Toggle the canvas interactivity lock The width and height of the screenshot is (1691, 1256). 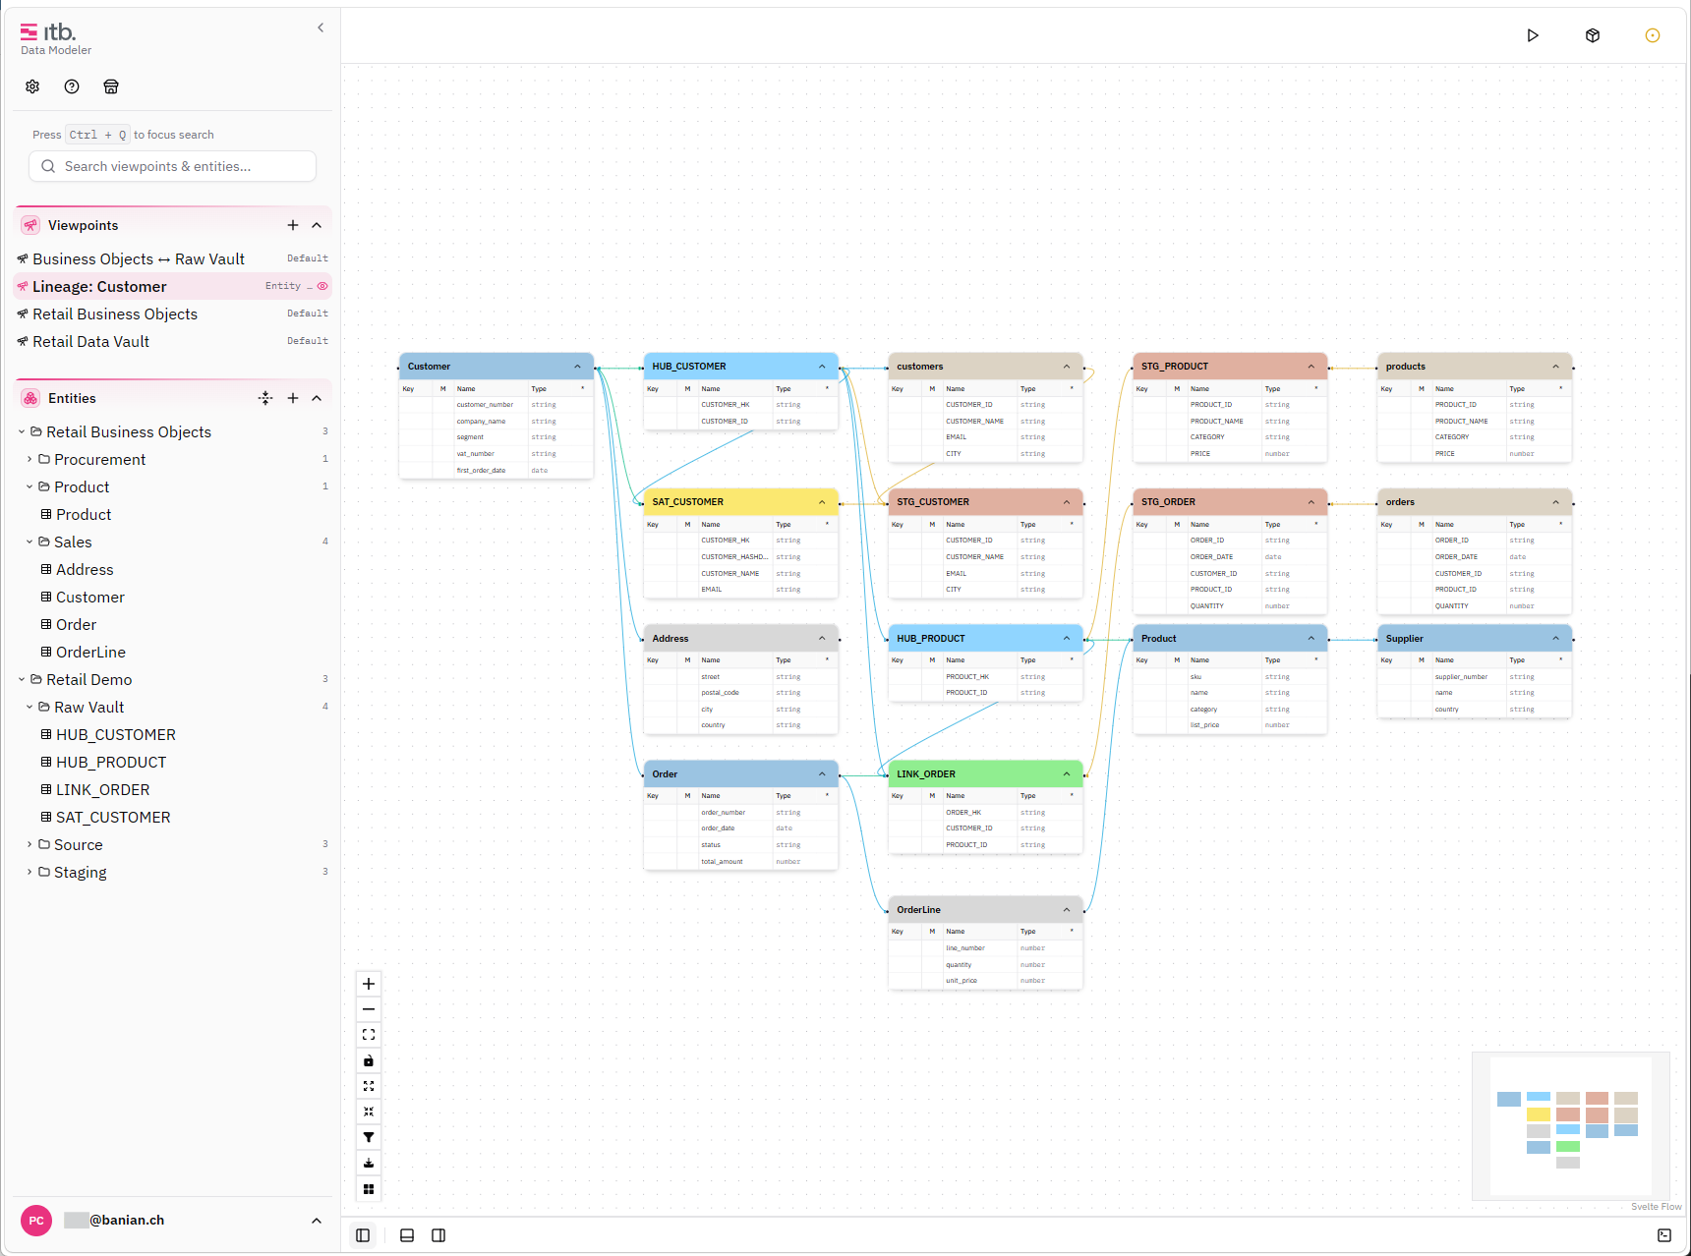369,1060
